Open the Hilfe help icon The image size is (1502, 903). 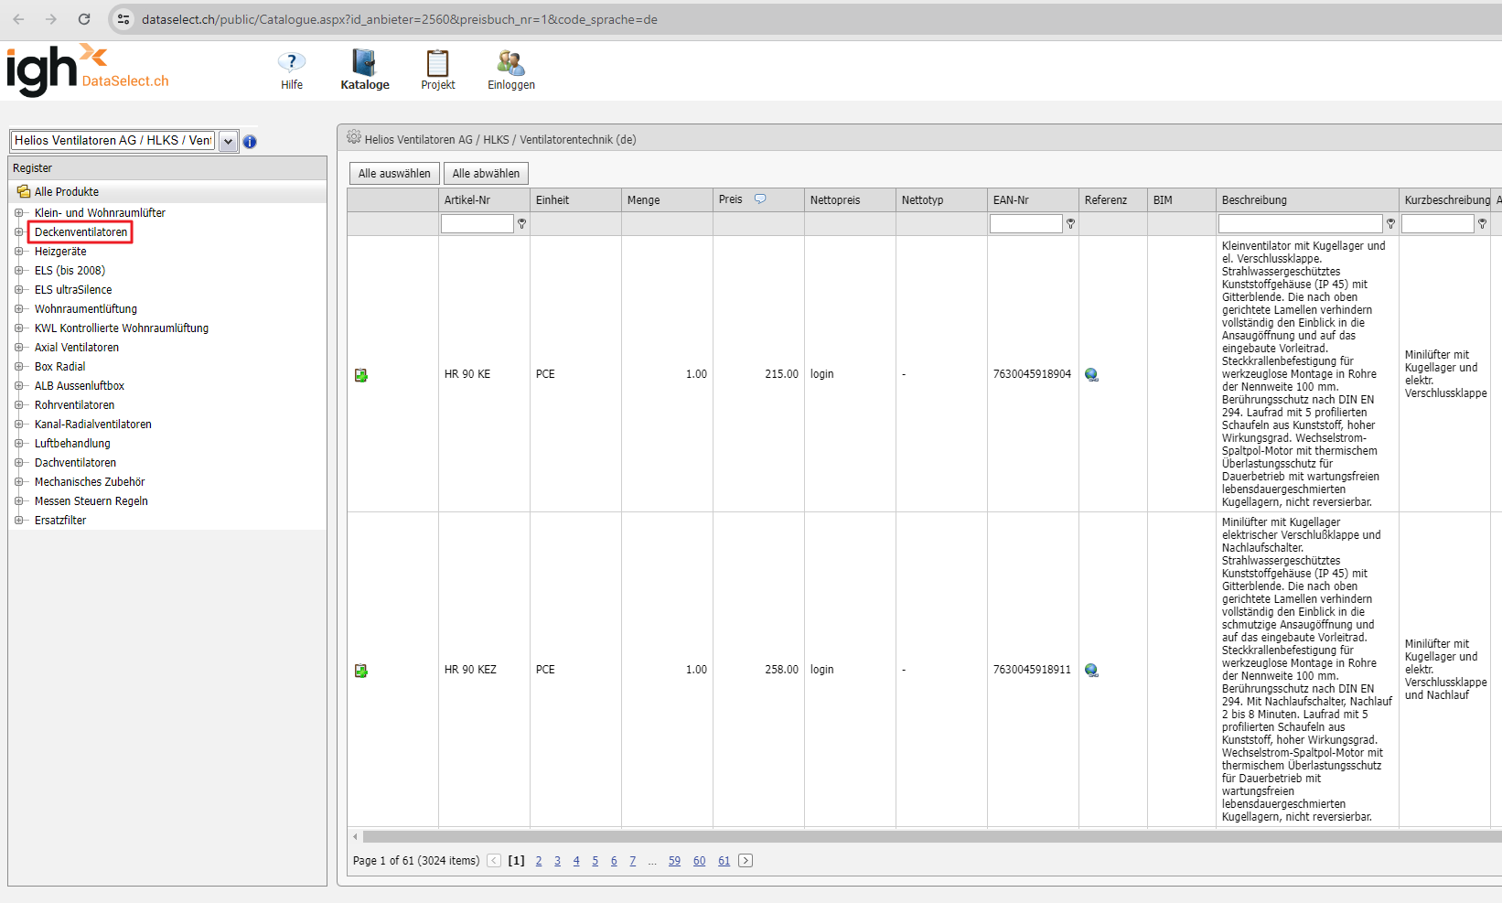pyautogui.click(x=292, y=62)
